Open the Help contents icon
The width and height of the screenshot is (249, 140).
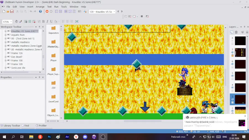[x=40, y=11]
